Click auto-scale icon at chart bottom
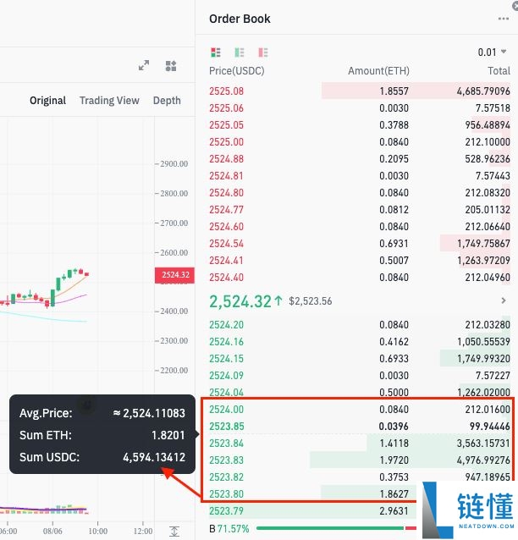The height and width of the screenshot is (540, 518). click(x=174, y=532)
